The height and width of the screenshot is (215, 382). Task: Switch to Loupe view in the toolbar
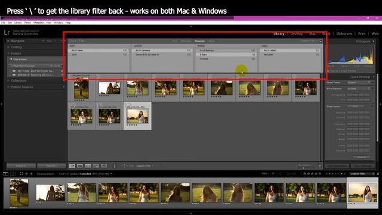(x=80, y=166)
